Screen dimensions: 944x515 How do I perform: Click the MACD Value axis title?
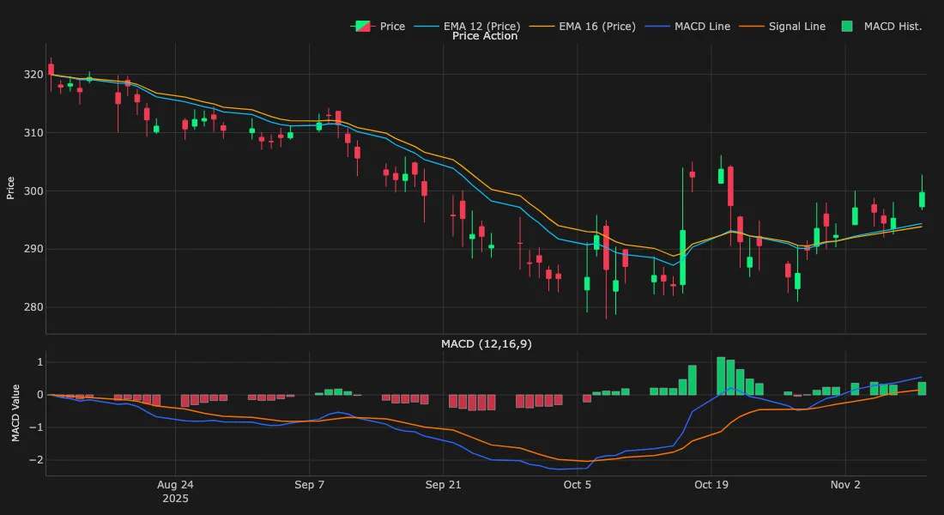[x=15, y=413]
